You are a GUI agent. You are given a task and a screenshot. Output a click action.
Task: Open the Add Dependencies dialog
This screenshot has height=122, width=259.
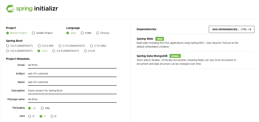coord(232,29)
